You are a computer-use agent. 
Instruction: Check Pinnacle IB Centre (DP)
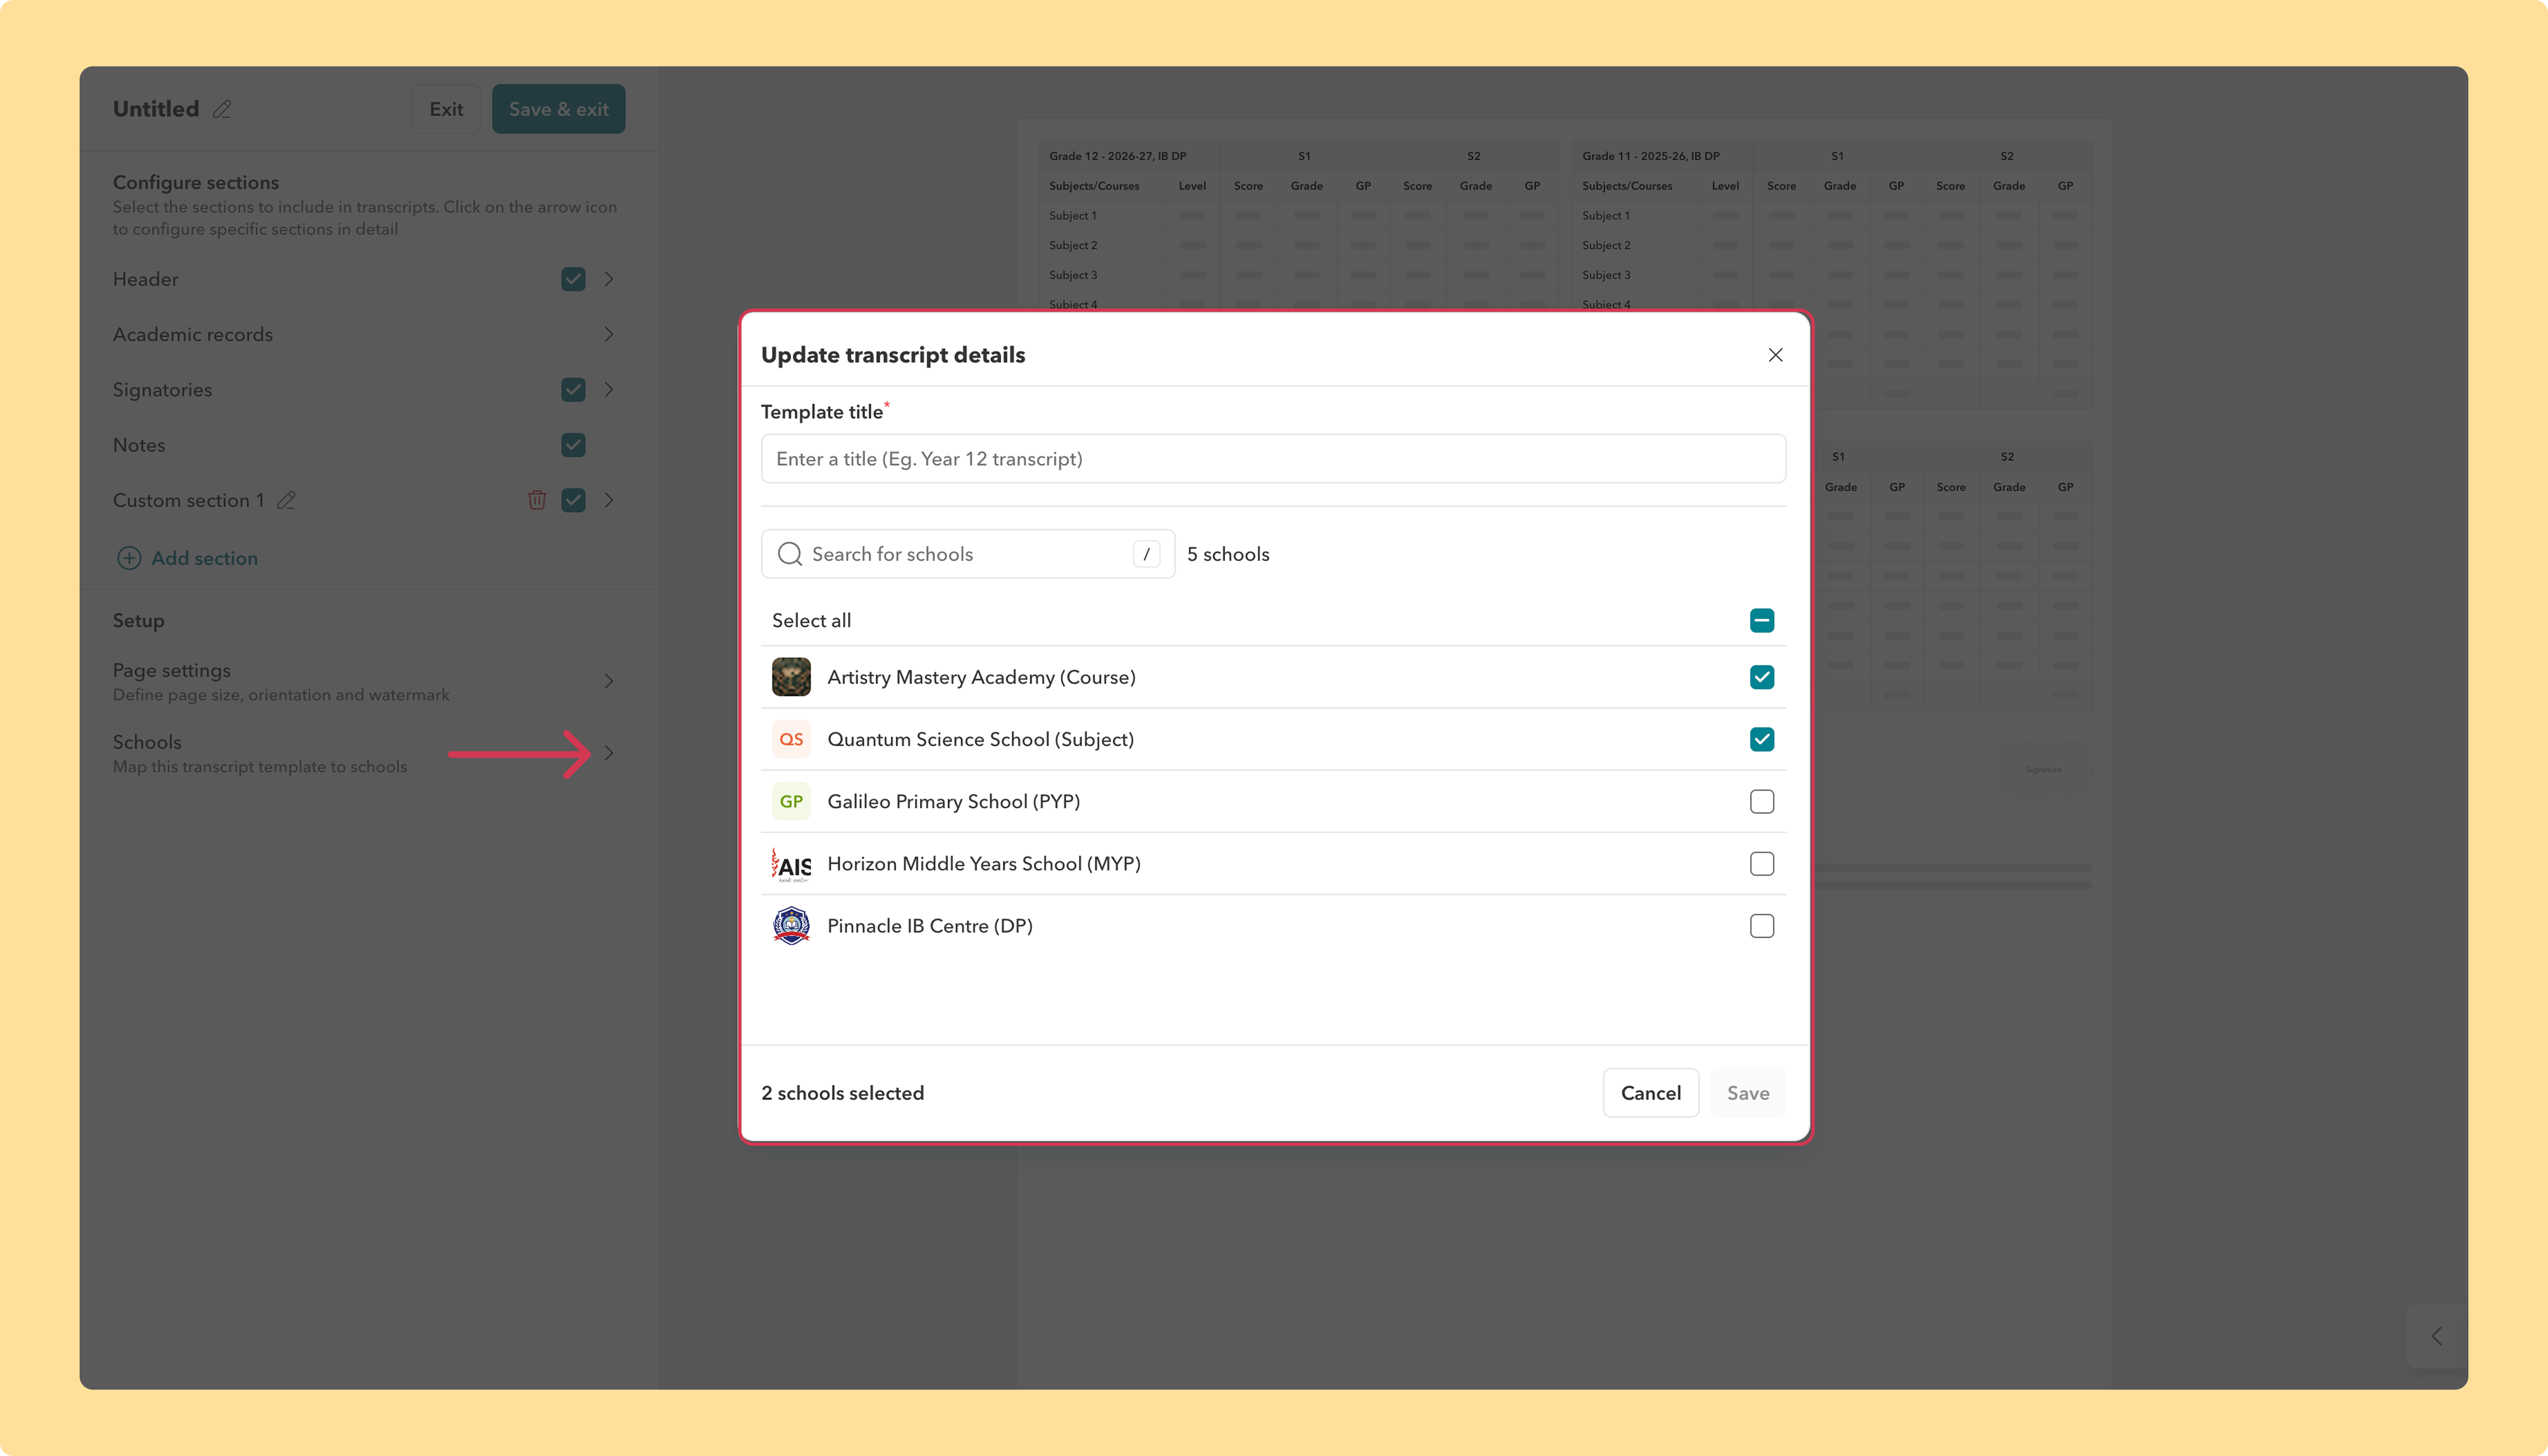click(x=1762, y=926)
